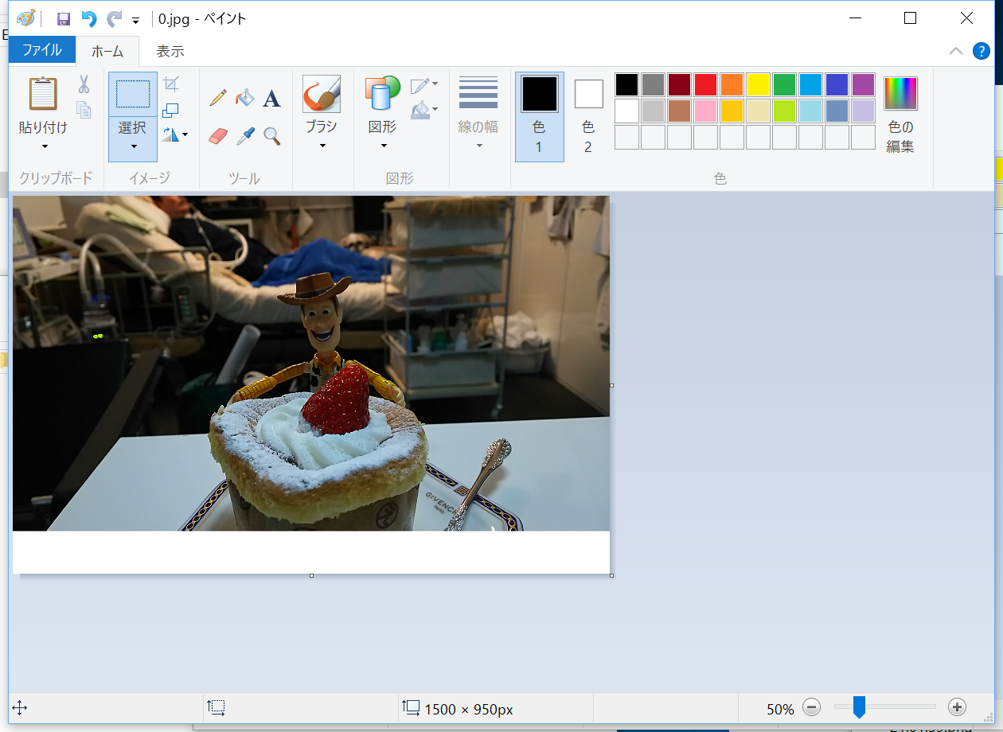1003x732 pixels.
Task: Click the zoom in plus button
Action: [x=958, y=707]
